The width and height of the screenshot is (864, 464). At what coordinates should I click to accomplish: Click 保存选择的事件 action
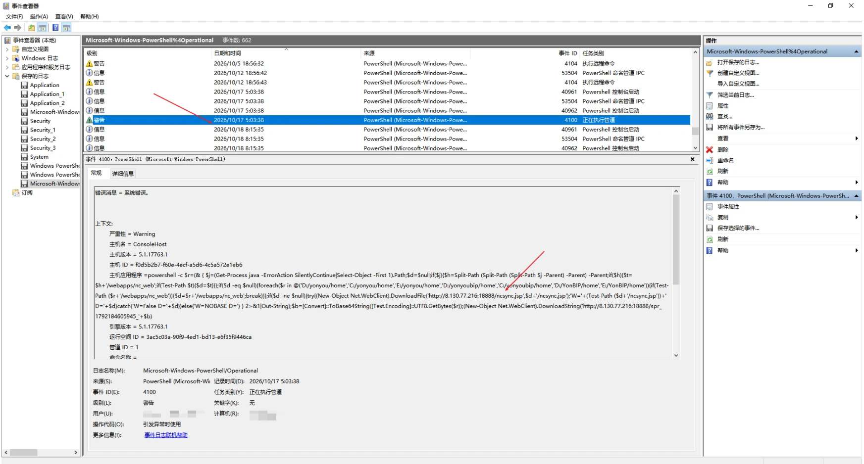pos(738,228)
